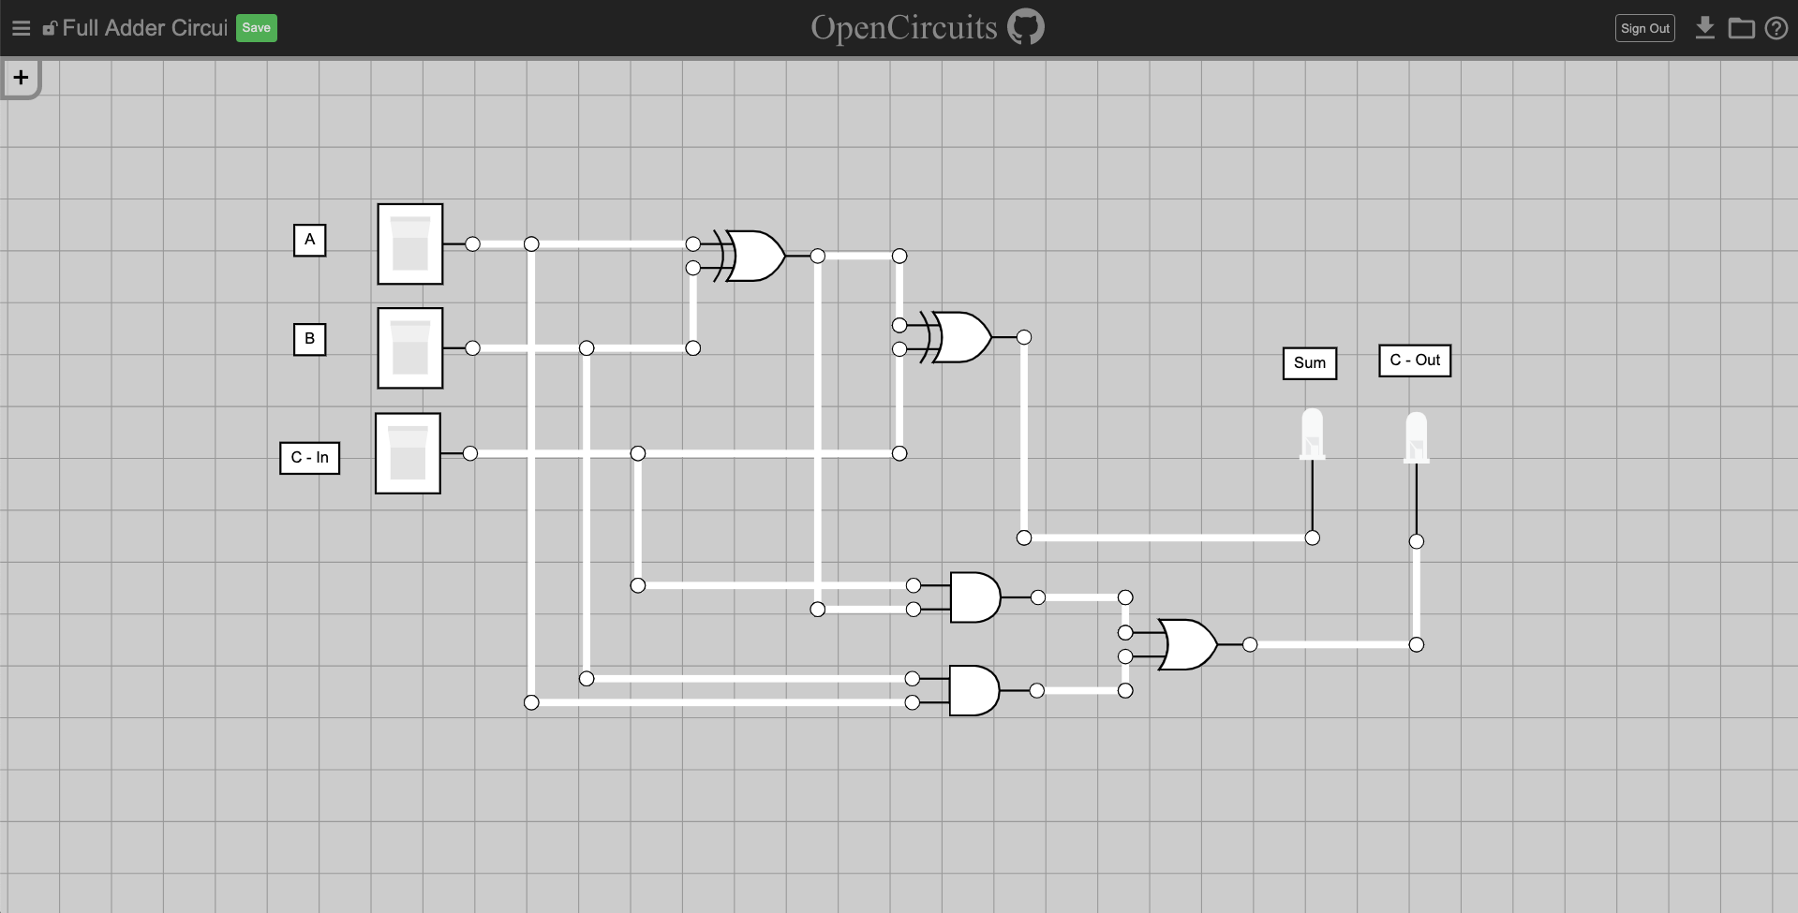Open the hamburger side menu

pos(21,28)
